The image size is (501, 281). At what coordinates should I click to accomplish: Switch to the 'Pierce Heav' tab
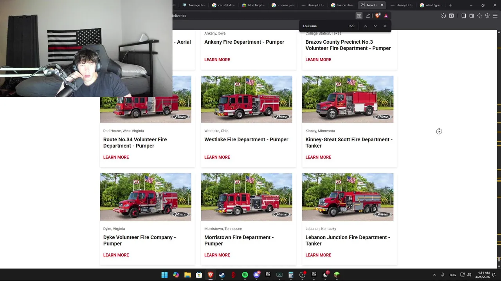pos(342,5)
